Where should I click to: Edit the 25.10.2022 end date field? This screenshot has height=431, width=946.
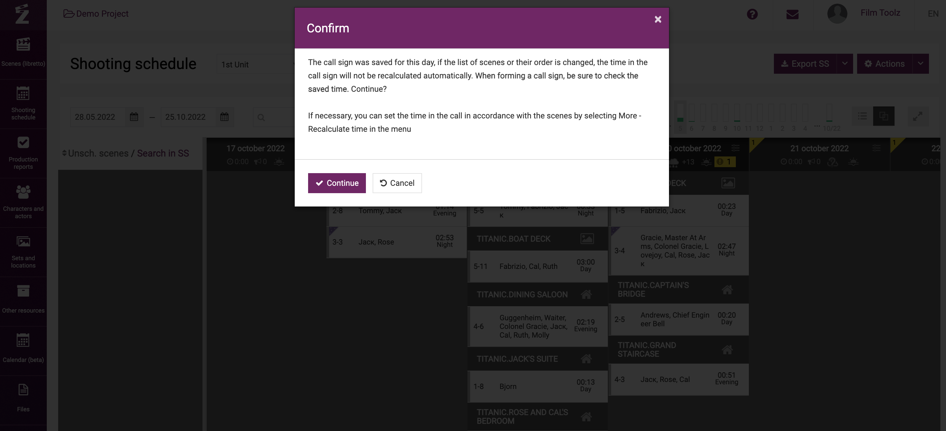tap(188, 117)
